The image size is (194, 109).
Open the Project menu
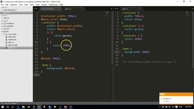click(44, 5)
